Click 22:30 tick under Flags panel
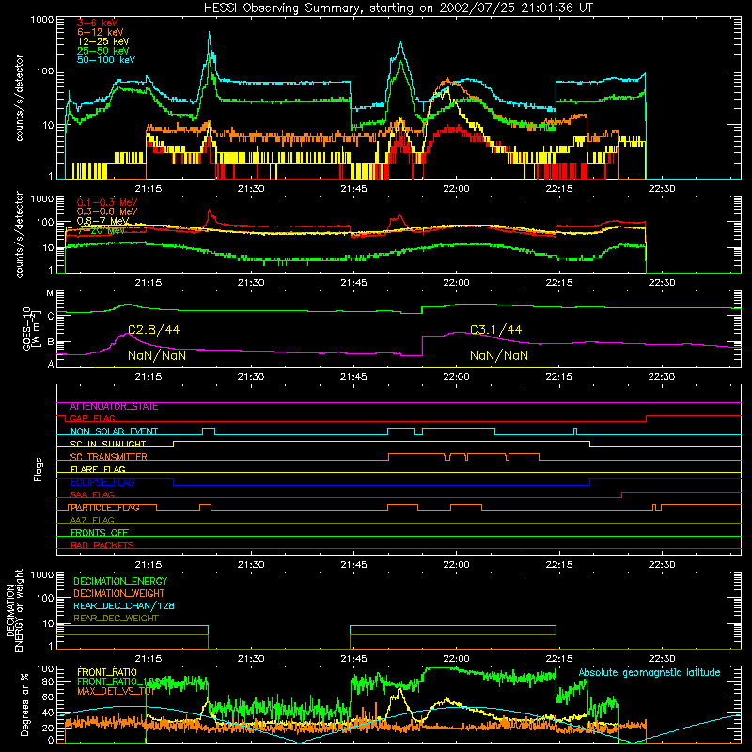 pyautogui.click(x=662, y=565)
